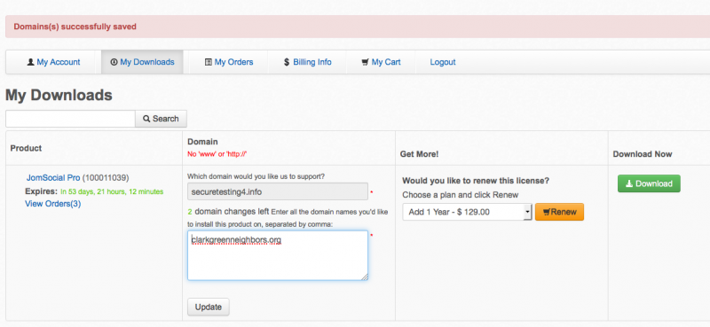710x327 pixels.
Task: Click the person icon beside My Account
Action: pos(30,62)
